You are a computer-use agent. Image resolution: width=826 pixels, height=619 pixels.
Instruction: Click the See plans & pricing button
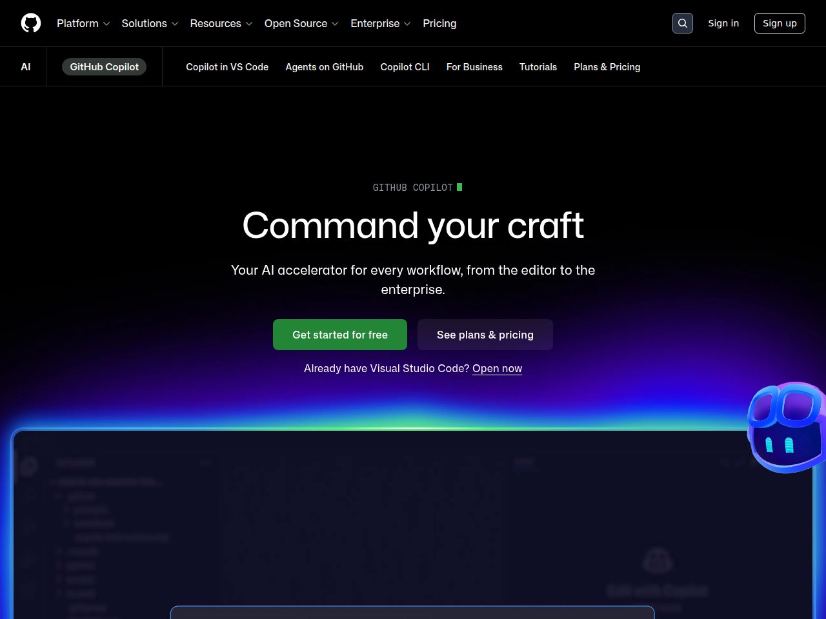click(485, 335)
